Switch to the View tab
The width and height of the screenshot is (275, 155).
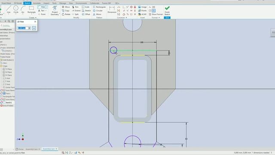point(71,3)
